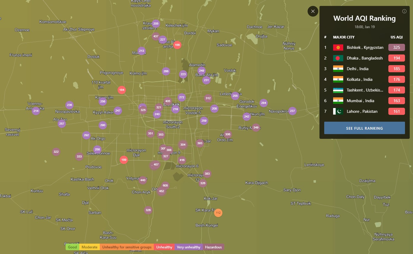This screenshot has width=413, height=254.
Task: Click the green Good legend swatch
Action: 72,247
